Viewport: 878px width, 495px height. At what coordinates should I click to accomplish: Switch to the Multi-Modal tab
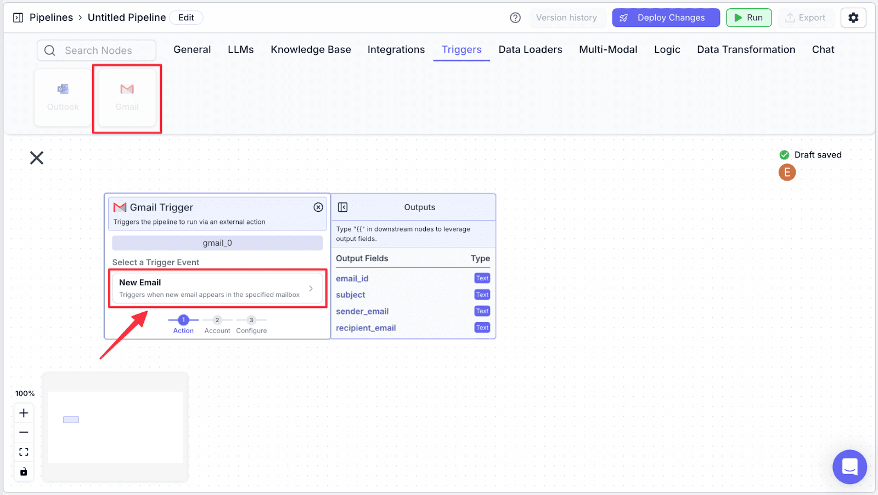[608, 49]
